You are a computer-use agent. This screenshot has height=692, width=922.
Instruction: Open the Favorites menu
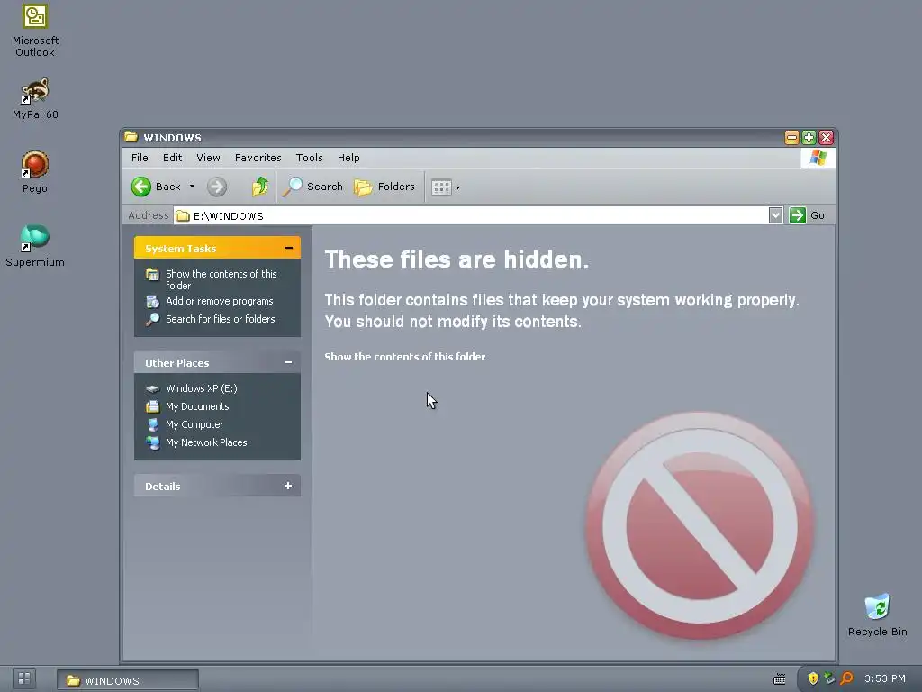click(258, 158)
